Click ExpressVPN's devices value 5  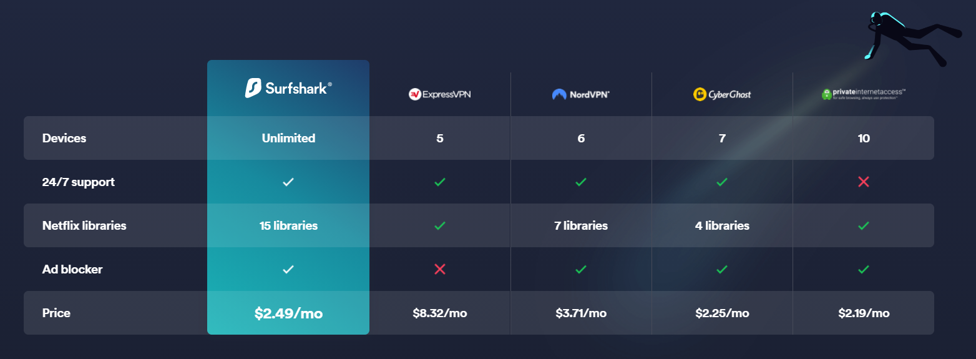pos(440,138)
